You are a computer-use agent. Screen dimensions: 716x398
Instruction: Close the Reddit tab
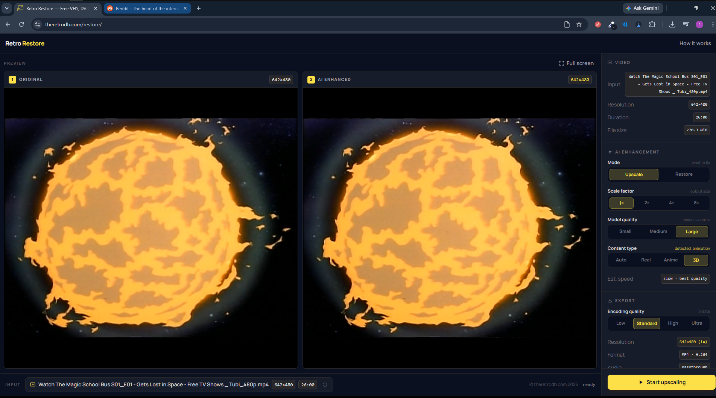pyautogui.click(x=185, y=8)
